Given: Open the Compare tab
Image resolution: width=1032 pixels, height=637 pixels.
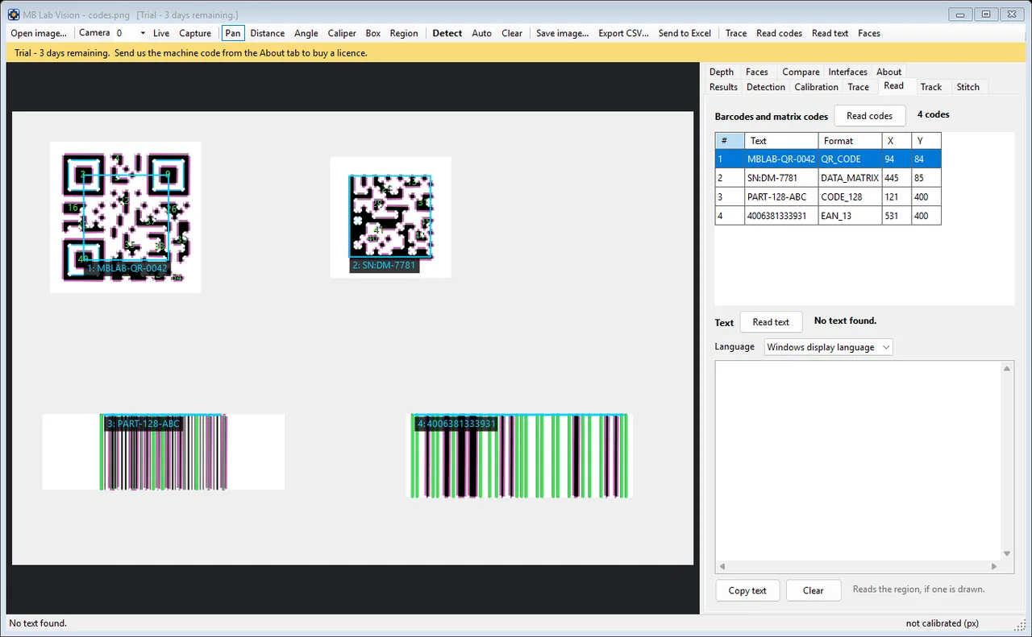Looking at the screenshot, I should [x=801, y=72].
